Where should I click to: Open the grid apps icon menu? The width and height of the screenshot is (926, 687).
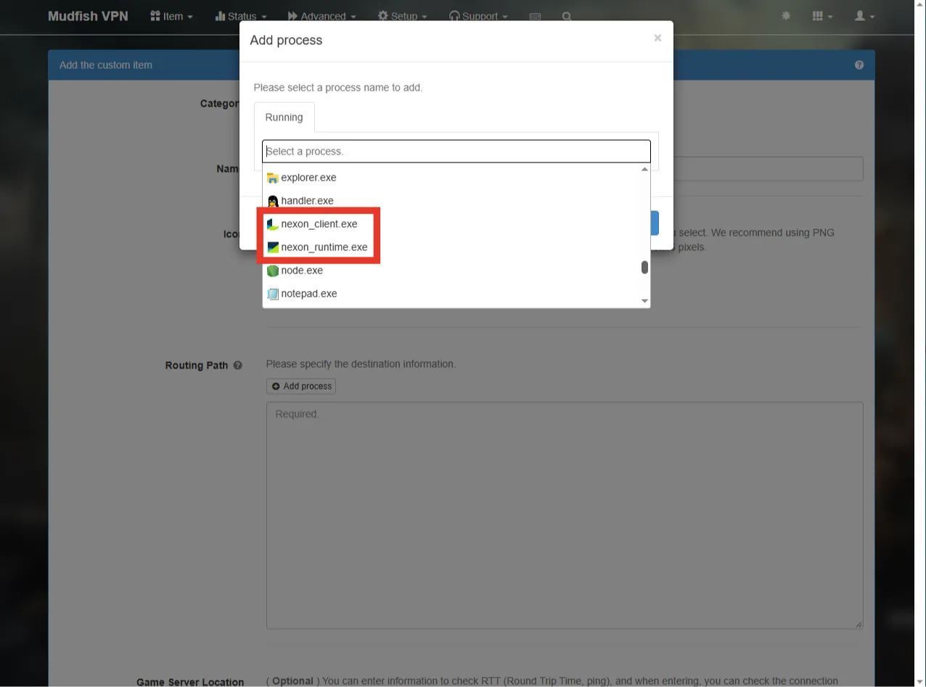(822, 16)
